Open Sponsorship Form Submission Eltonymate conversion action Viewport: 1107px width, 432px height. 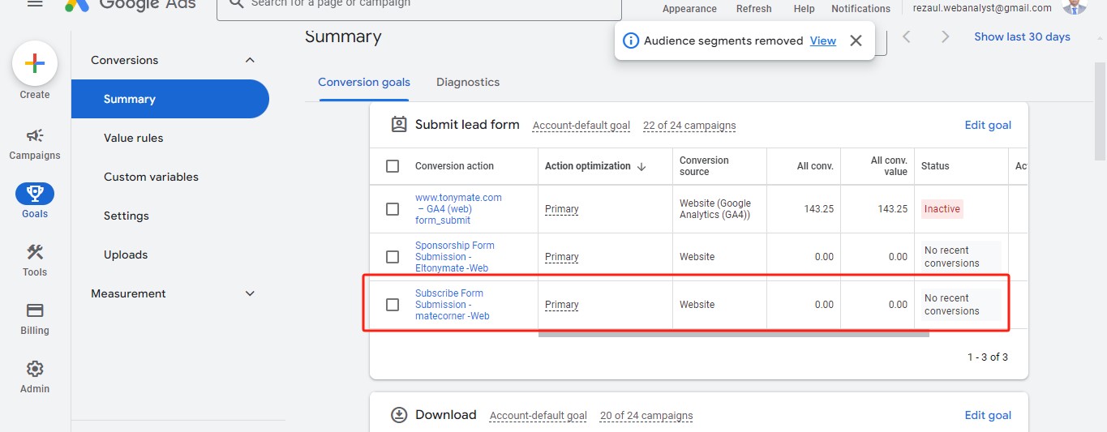[x=455, y=257]
